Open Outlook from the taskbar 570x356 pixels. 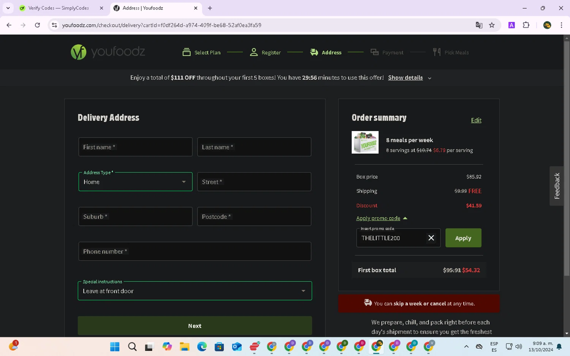[237, 347]
